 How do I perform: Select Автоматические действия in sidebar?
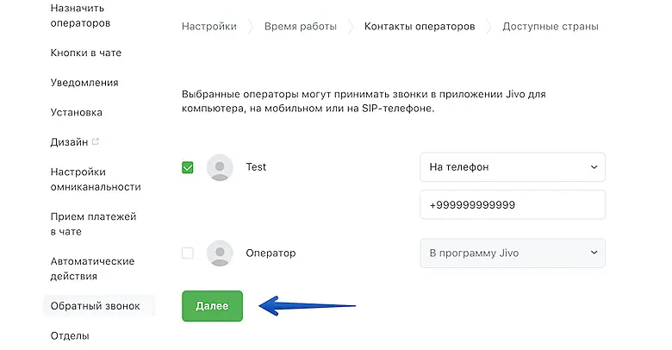[92, 268]
